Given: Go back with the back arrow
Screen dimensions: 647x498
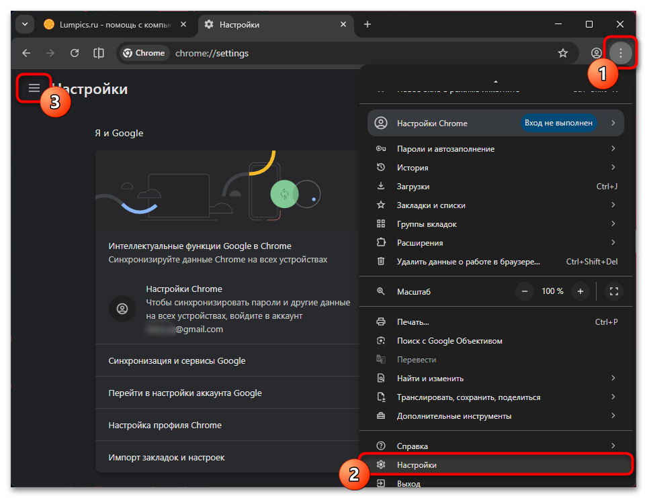Looking at the screenshot, I should tap(26, 53).
